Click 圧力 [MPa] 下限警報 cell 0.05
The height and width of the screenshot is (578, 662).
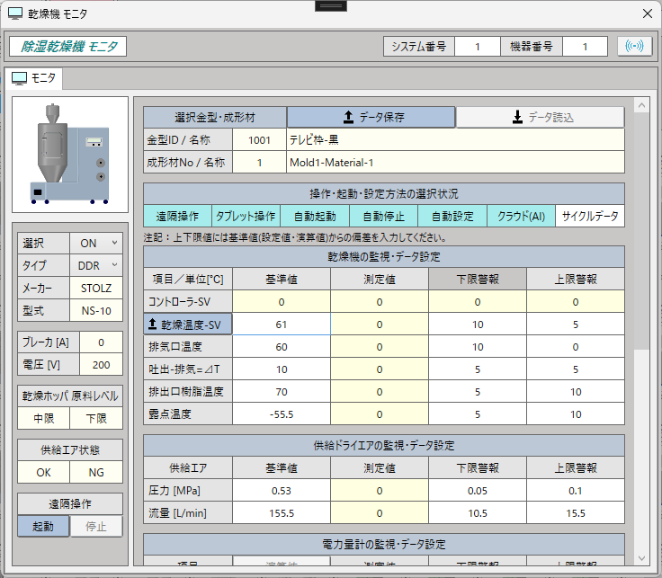pyautogui.click(x=478, y=491)
